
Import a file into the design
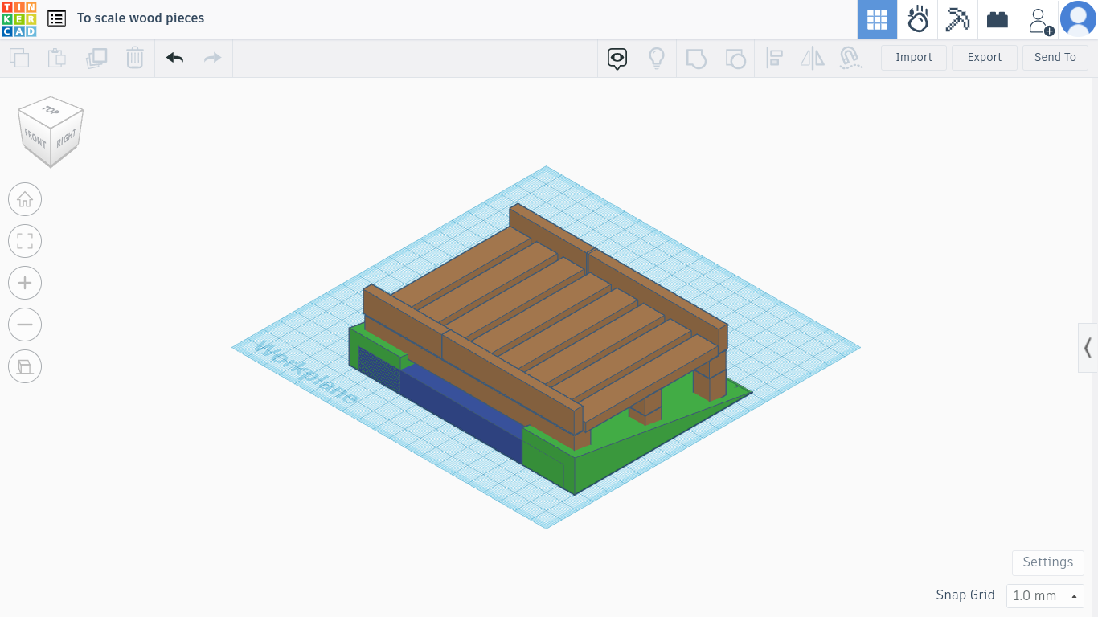pyautogui.click(x=913, y=57)
